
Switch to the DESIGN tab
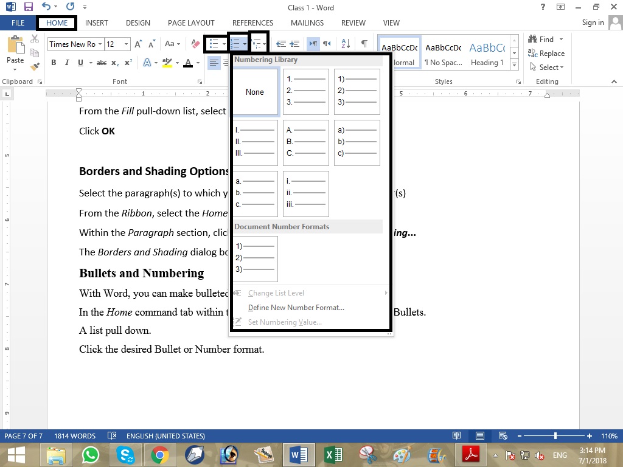click(x=138, y=23)
